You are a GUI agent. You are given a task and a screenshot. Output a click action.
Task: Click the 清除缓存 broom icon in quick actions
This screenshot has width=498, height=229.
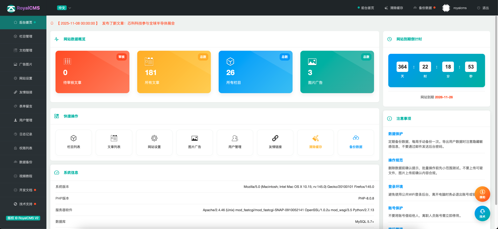[315, 138]
